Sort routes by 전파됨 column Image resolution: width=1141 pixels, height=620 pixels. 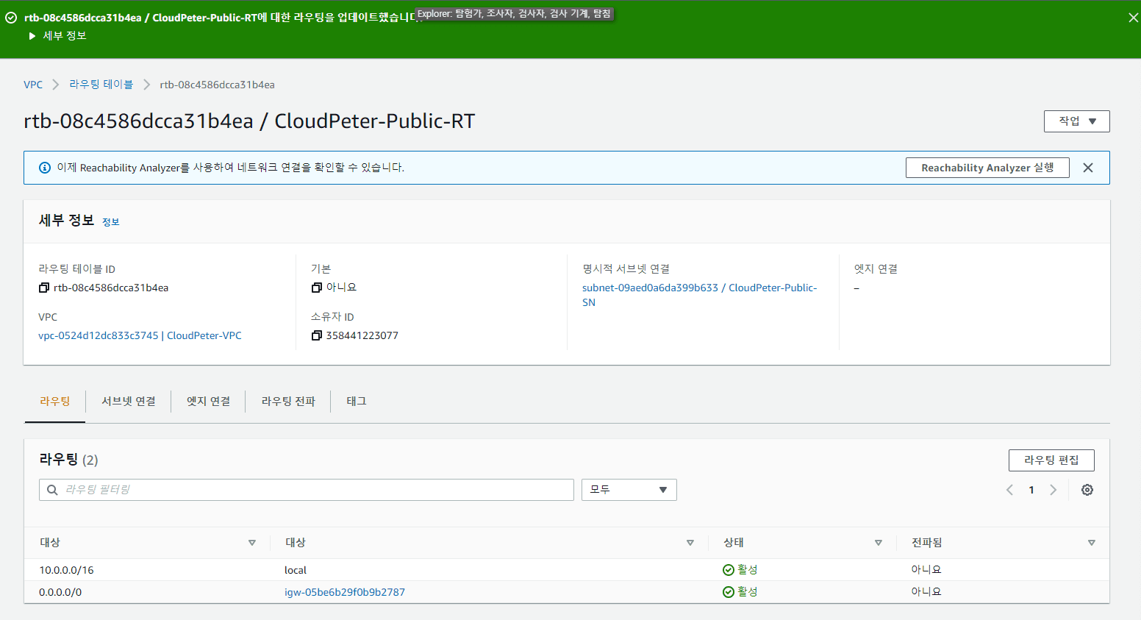coord(1091,543)
